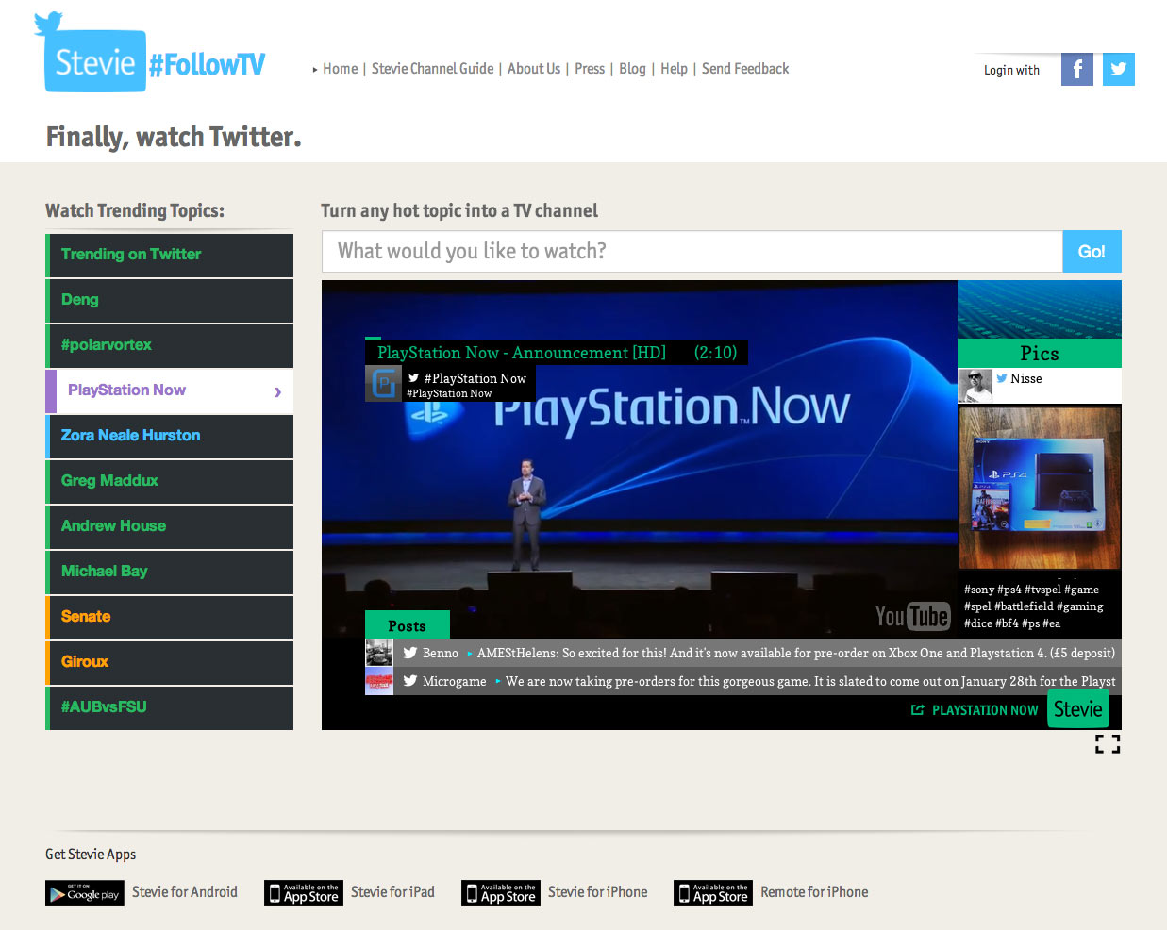This screenshot has width=1167, height=930.
Task: Click the video title PlayStation Now - Announcement [HD]
Action: (522, 353)
